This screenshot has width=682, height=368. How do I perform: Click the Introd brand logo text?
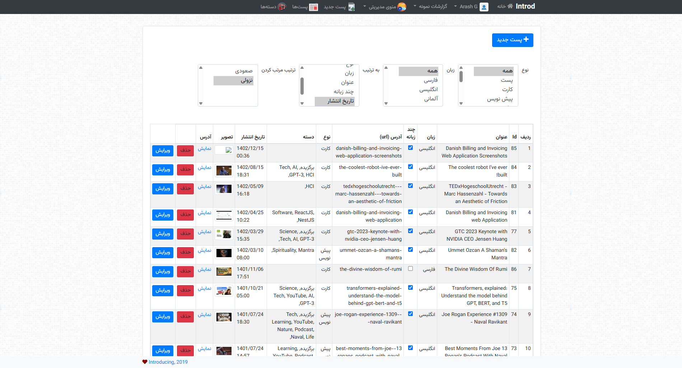[525, 6]
